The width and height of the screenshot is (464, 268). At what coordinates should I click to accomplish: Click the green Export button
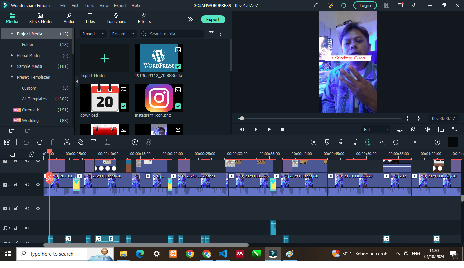(213, 19)
